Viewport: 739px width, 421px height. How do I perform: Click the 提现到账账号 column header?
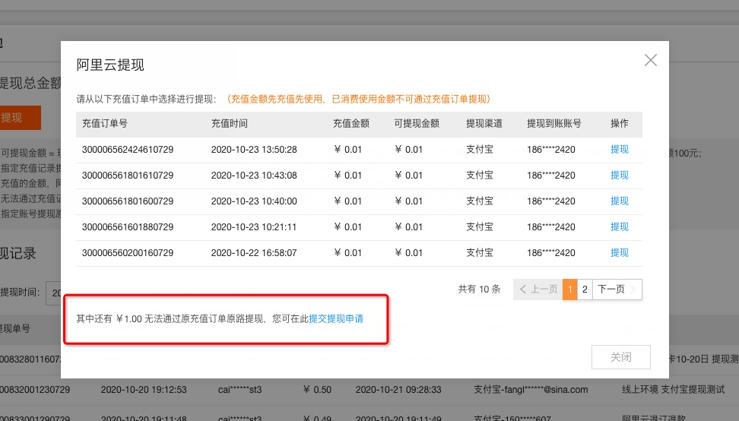(x=553, y=123)
